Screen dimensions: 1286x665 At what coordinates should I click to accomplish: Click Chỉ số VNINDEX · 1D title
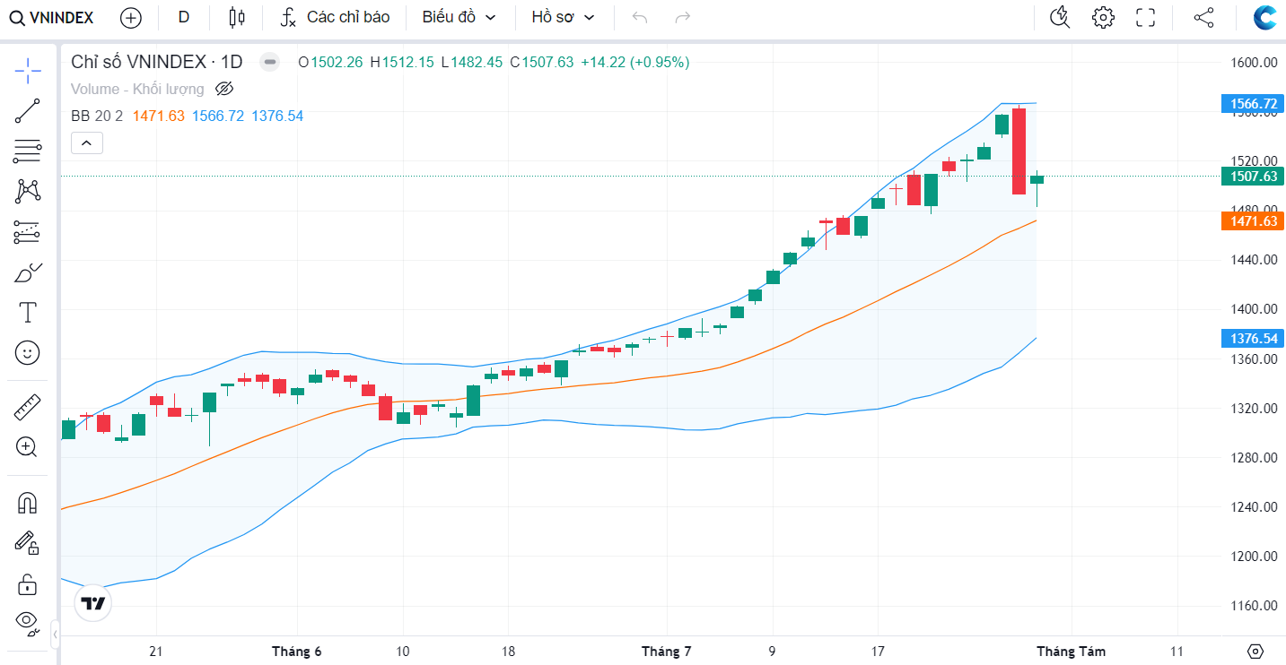click(157, 62)
